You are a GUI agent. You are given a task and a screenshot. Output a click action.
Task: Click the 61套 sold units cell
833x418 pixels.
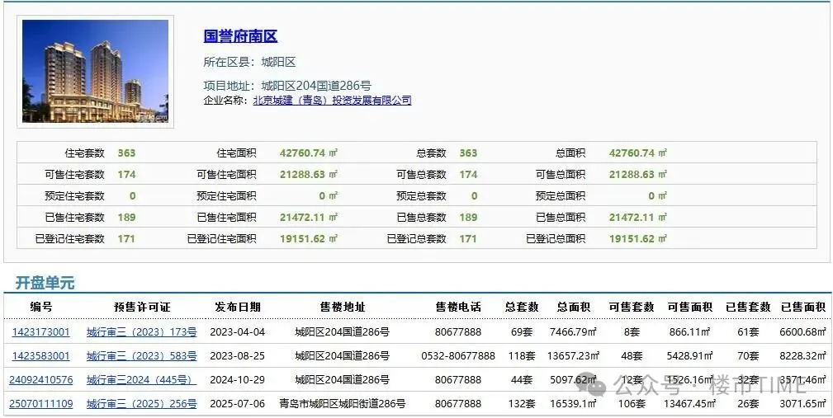748,332
